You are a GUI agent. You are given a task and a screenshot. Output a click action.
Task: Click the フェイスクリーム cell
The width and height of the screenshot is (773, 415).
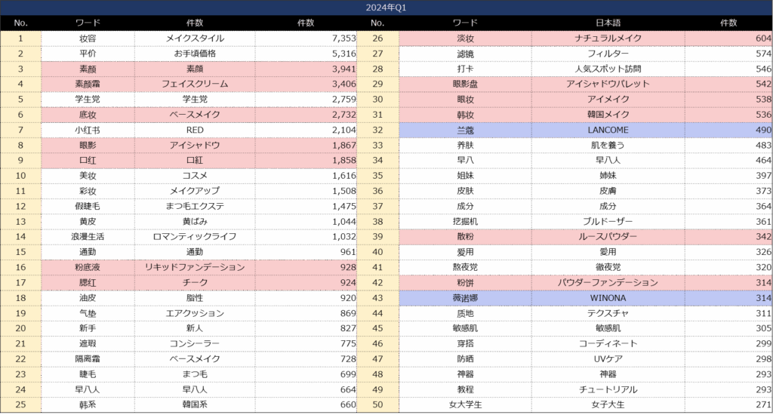tap(194, 84)
